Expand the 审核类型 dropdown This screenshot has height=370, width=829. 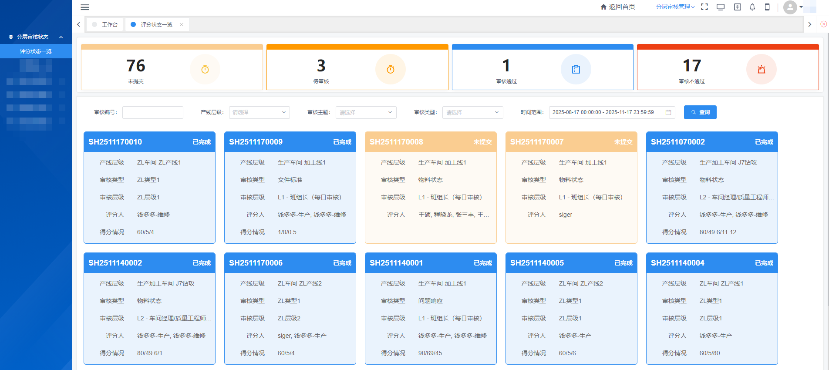point(472,112)
